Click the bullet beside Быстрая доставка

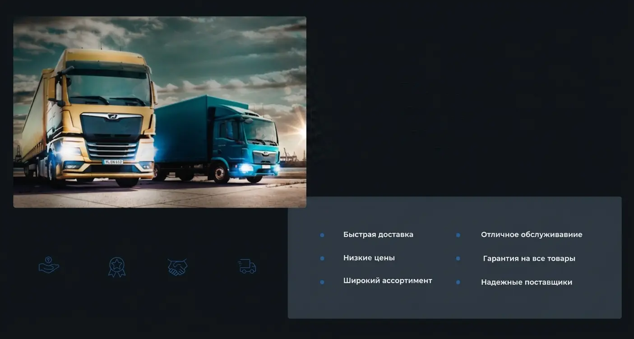pyautogui.click(x=322, y=235)
